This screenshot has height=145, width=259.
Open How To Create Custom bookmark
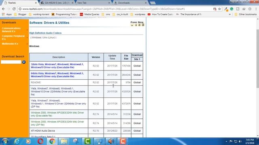[160, 14]
